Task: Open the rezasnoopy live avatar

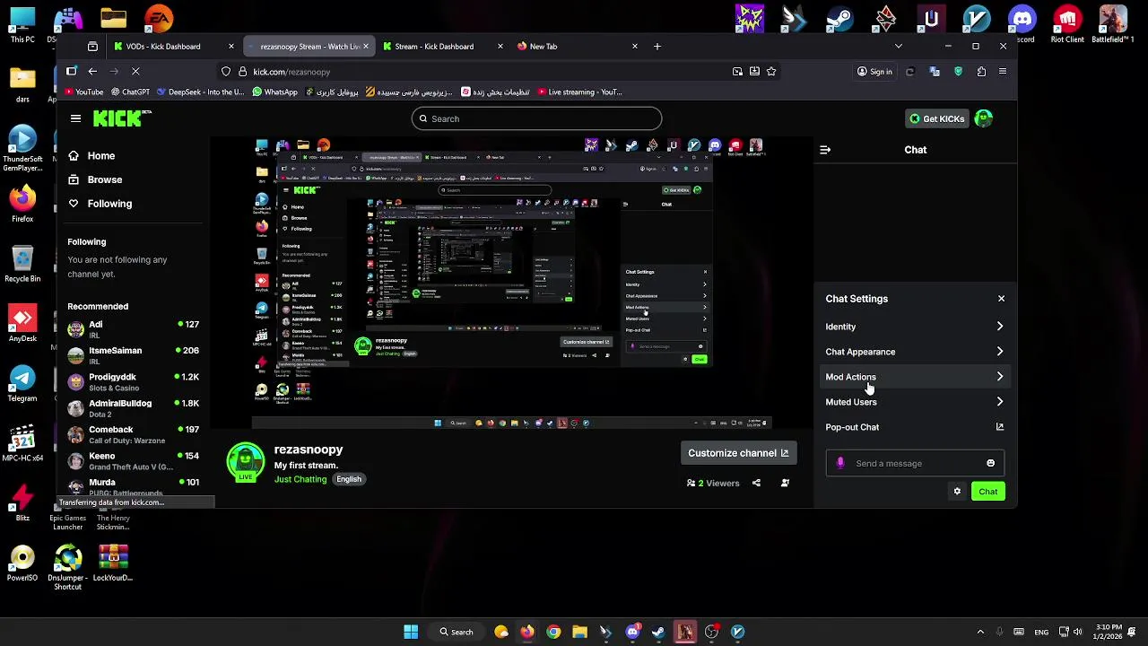Action: click(x=245, y=462)
